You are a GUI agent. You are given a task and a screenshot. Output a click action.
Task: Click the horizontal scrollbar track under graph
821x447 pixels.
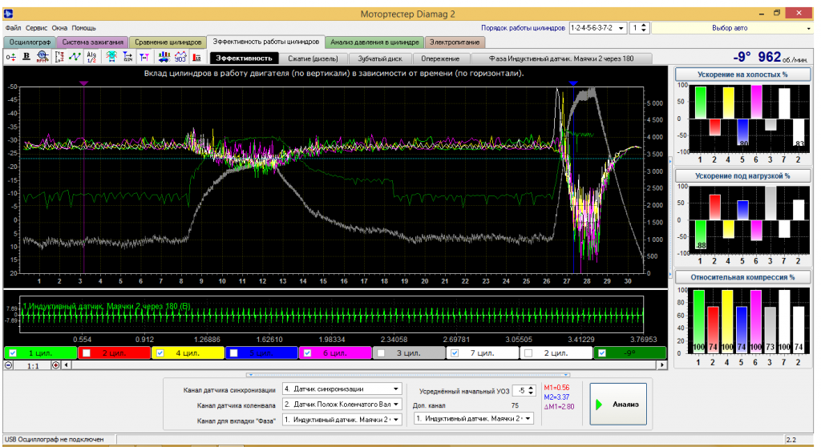coord(364,365)
